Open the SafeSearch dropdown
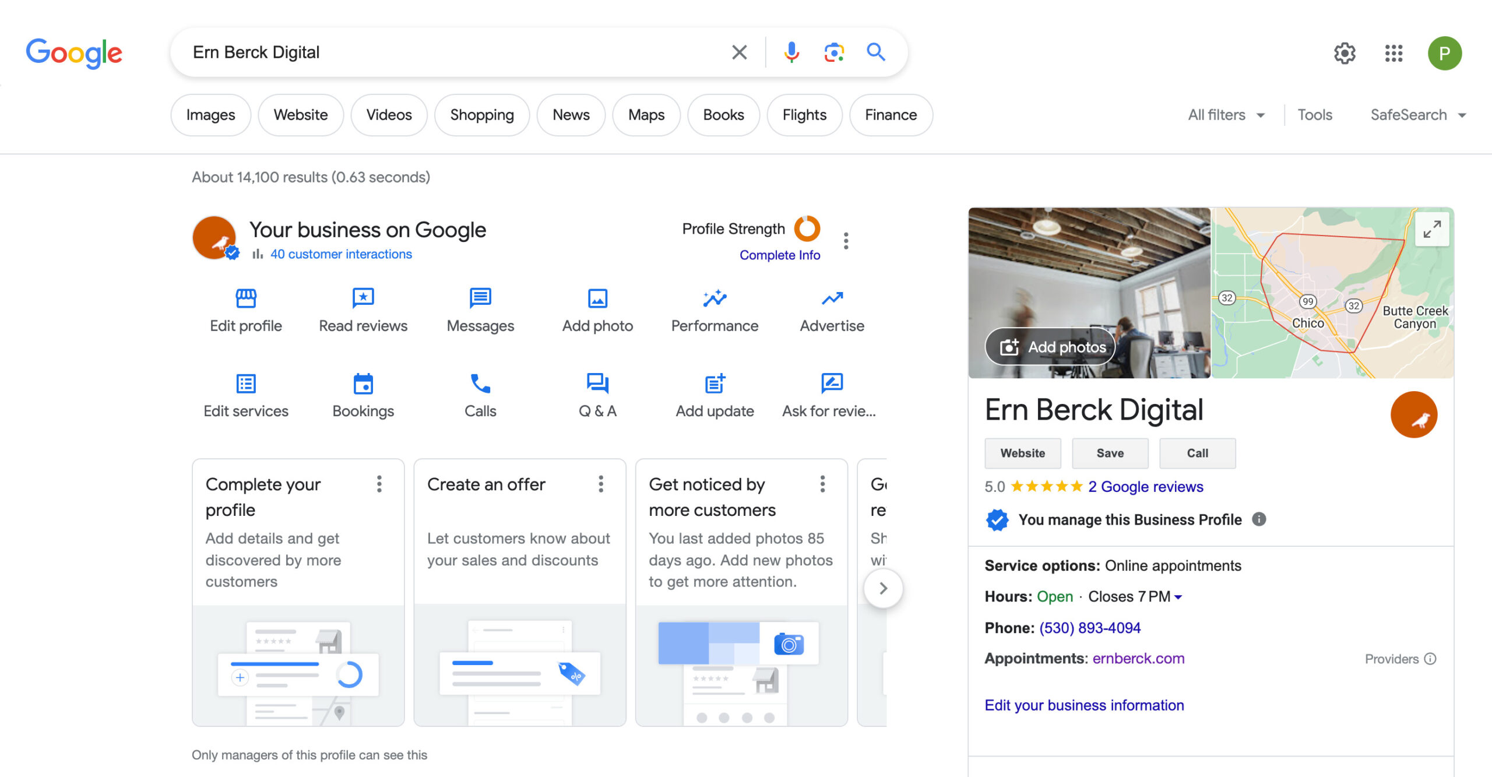This screenshot has width=1492, height=777. point(1418,115)
